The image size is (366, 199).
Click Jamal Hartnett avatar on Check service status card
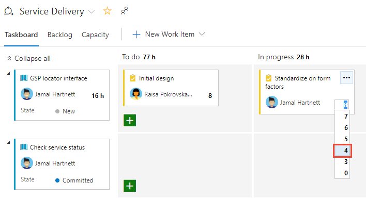click(26, 163)
